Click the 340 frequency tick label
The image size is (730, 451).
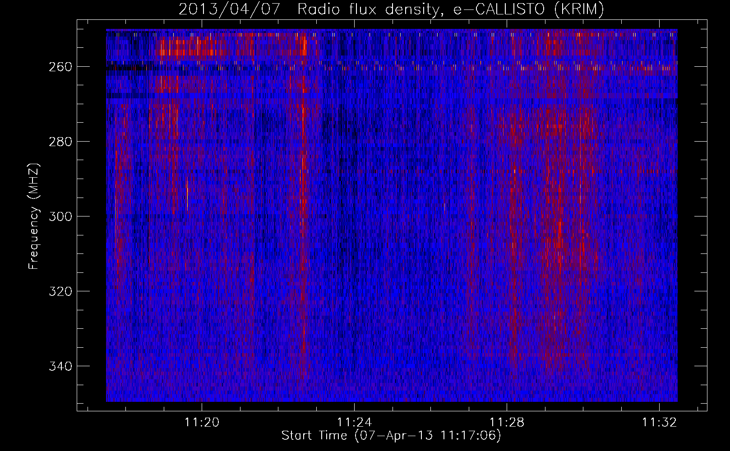point(60,366)
